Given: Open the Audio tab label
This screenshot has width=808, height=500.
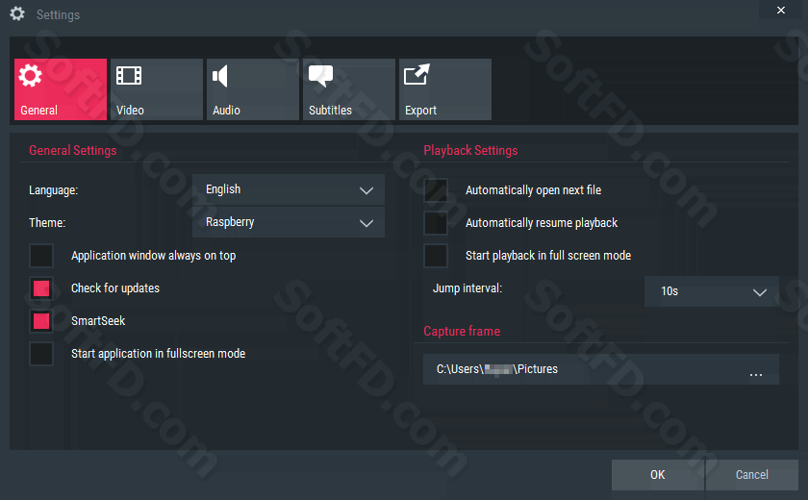Looking at the screenshot, I should click(x=226, y=111).
